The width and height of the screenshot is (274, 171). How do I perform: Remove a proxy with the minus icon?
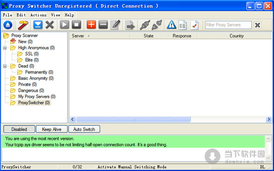pyautogui.click(x=103, y=25)
